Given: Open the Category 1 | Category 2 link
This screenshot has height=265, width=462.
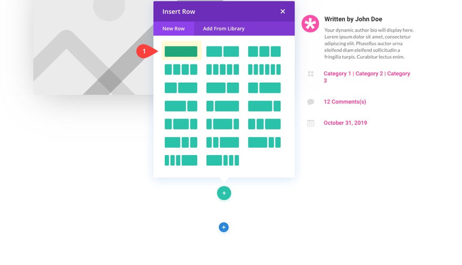Looking at the screenshot, I should (366, 74).
